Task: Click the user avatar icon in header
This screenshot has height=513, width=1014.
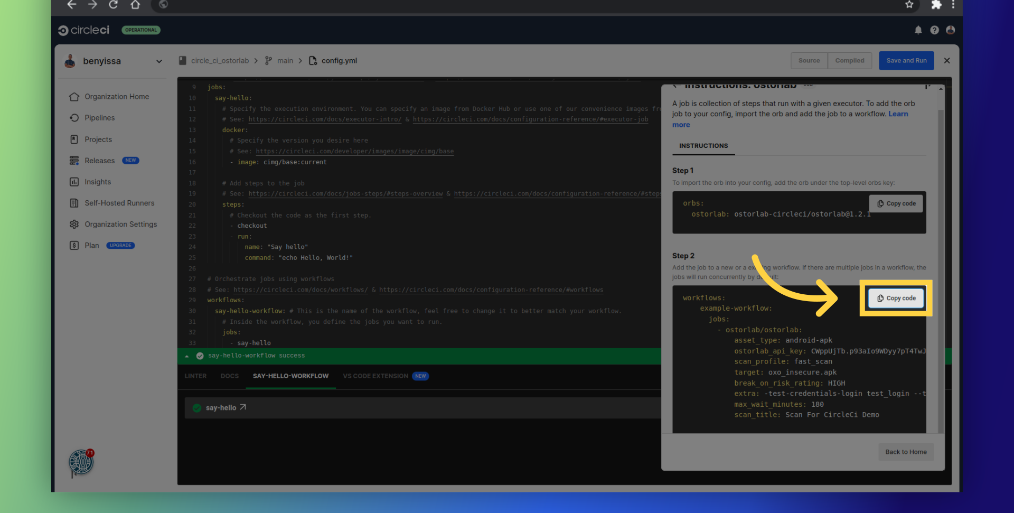Action: (x=950, y=30)
